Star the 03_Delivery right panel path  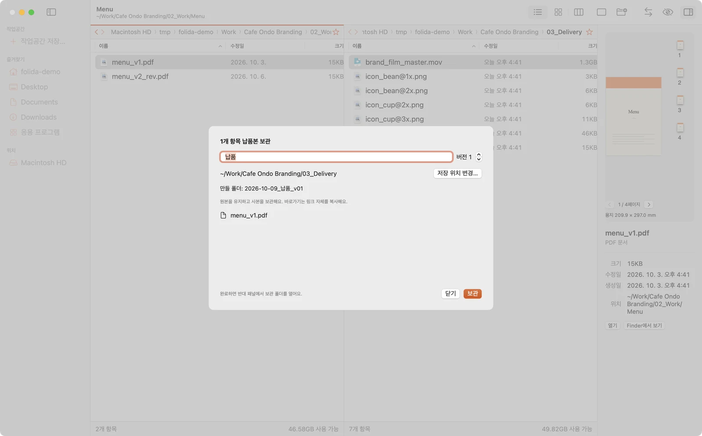(589, 32)
